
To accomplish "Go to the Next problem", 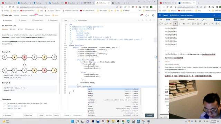I will [57, 115].
